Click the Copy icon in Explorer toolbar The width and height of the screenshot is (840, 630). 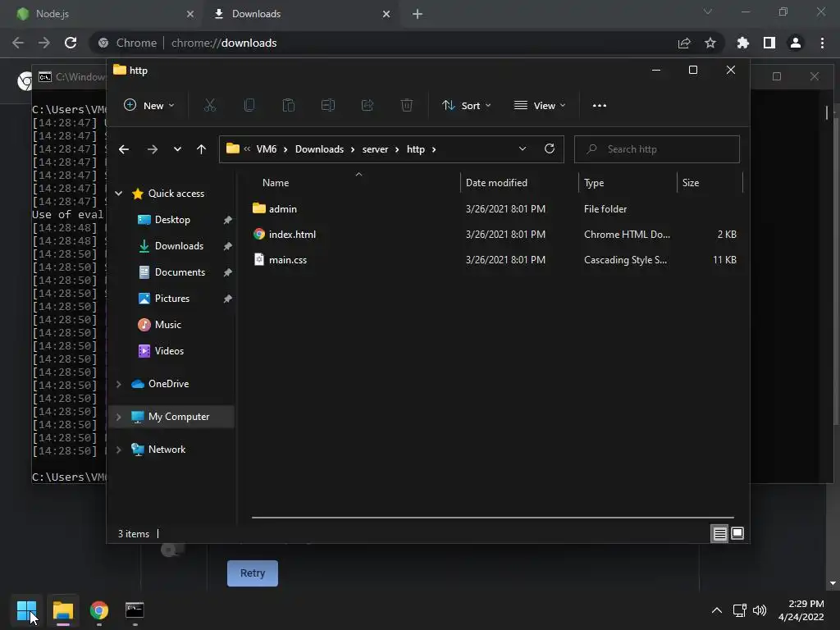click(249, 106)
